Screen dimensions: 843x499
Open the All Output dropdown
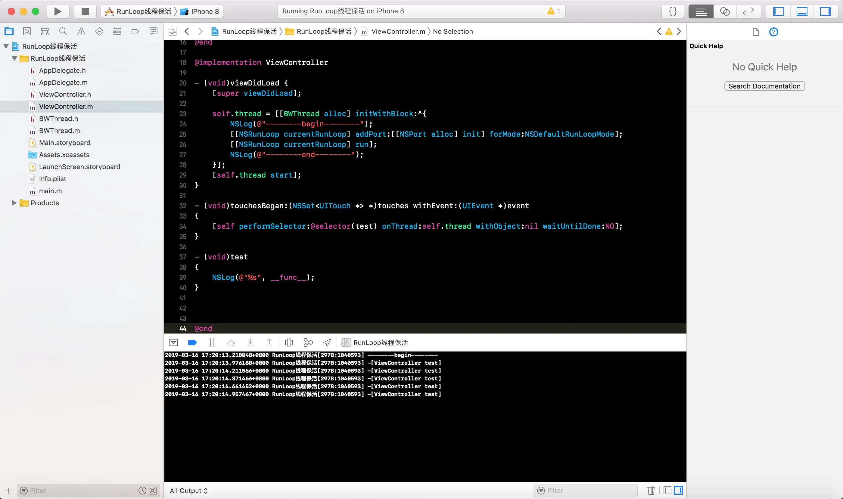(189, 491)
